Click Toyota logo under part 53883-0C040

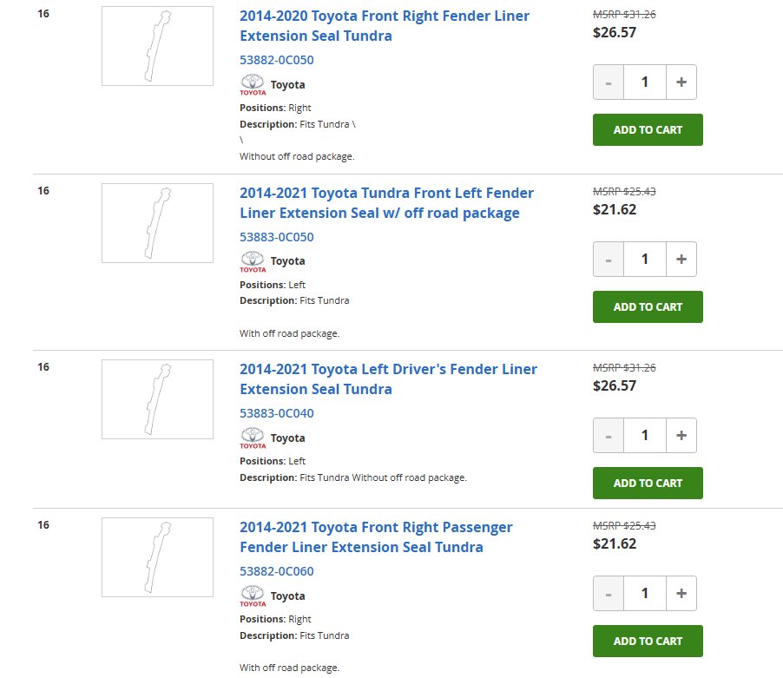[x=253, y=438]
